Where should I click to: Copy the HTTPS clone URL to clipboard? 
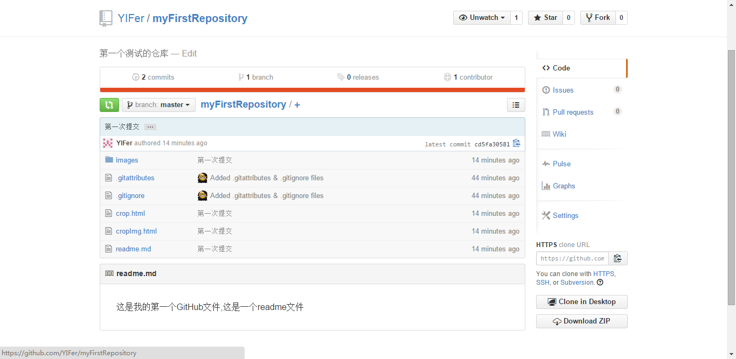click(618, 258)
